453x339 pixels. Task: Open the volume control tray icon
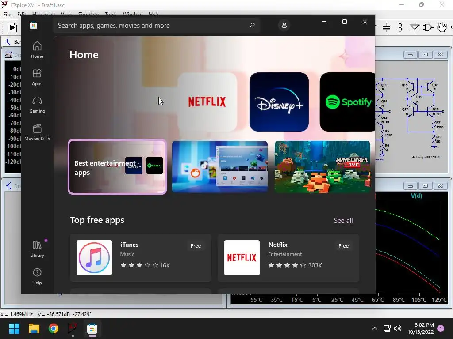(x=398, y=328)
